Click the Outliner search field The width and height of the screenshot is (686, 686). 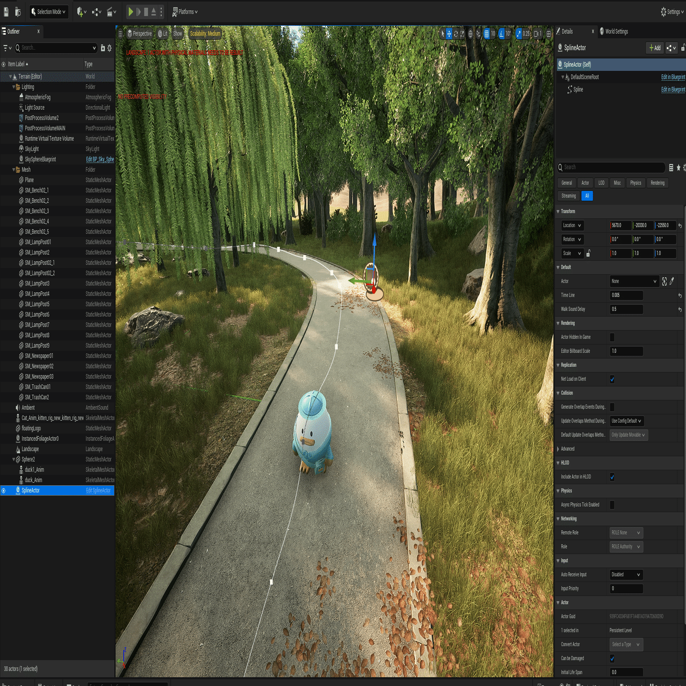pos(56,48)
